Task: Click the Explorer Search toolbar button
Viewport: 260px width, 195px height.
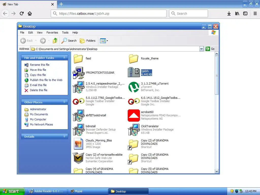Action: coord(69,41)
